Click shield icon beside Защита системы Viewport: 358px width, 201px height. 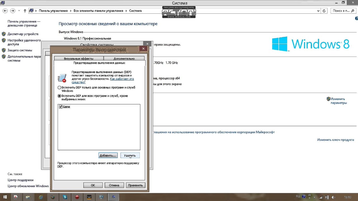[x=4, y=50]
